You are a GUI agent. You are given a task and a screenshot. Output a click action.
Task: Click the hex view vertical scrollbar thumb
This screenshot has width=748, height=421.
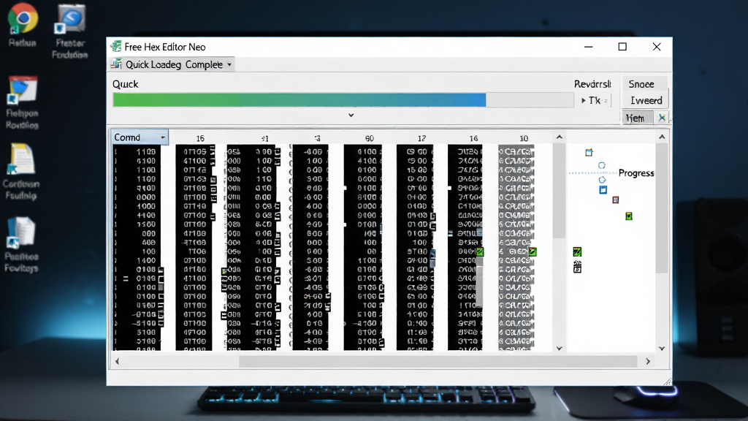click(559, 191)
